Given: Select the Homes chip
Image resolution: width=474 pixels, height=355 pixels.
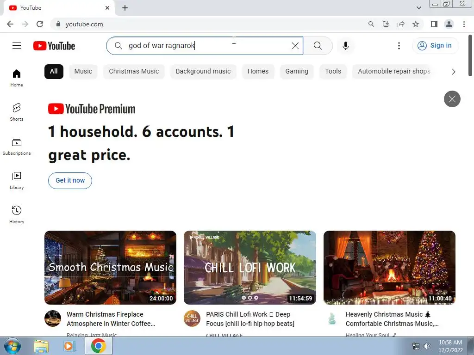Looking at the screenshot, I should [x=258, y=72].
